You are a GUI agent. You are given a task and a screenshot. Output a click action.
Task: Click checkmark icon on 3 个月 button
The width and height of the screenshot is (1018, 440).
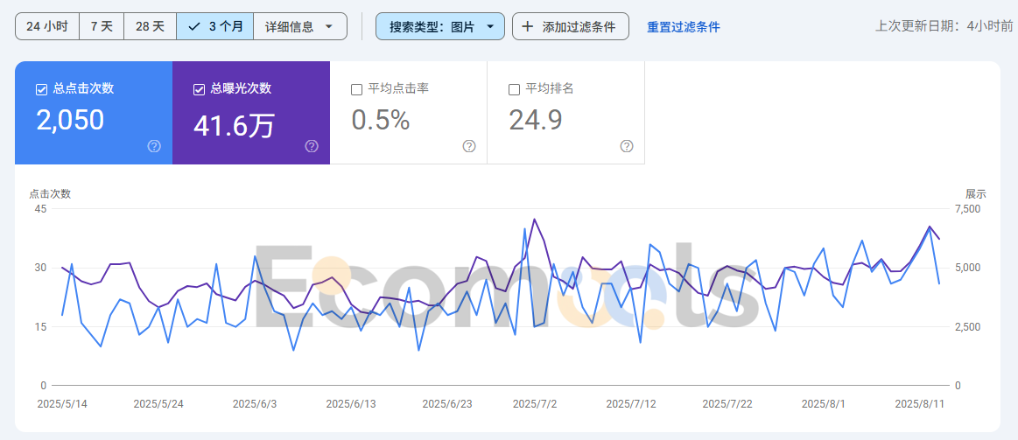[193, 26]
